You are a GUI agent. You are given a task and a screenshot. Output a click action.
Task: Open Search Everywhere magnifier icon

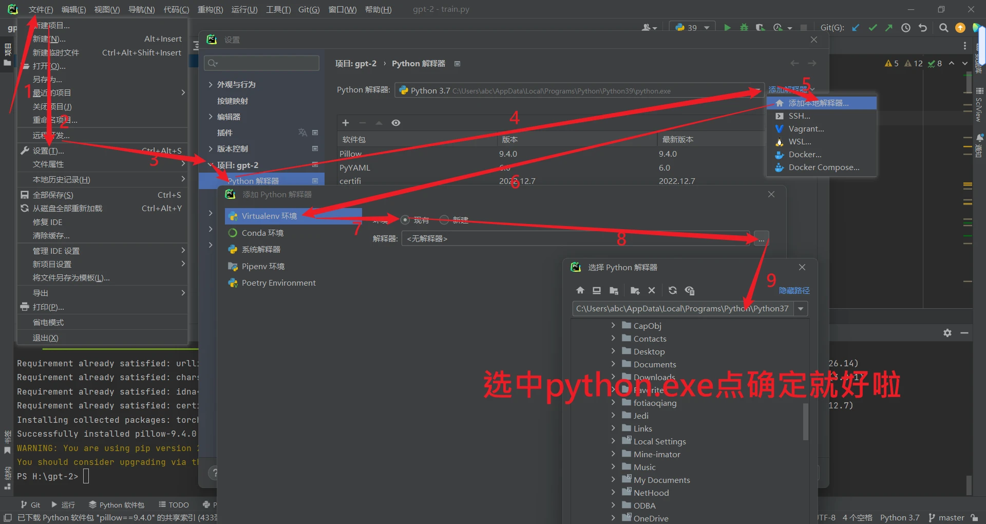tap(943, 28)
